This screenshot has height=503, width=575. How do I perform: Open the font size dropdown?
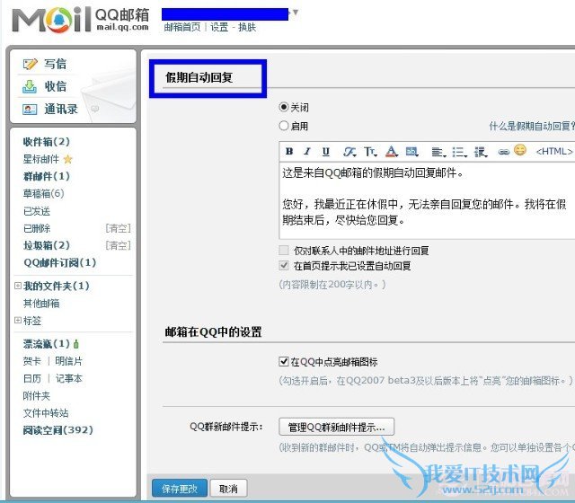(x=370, y=152)
